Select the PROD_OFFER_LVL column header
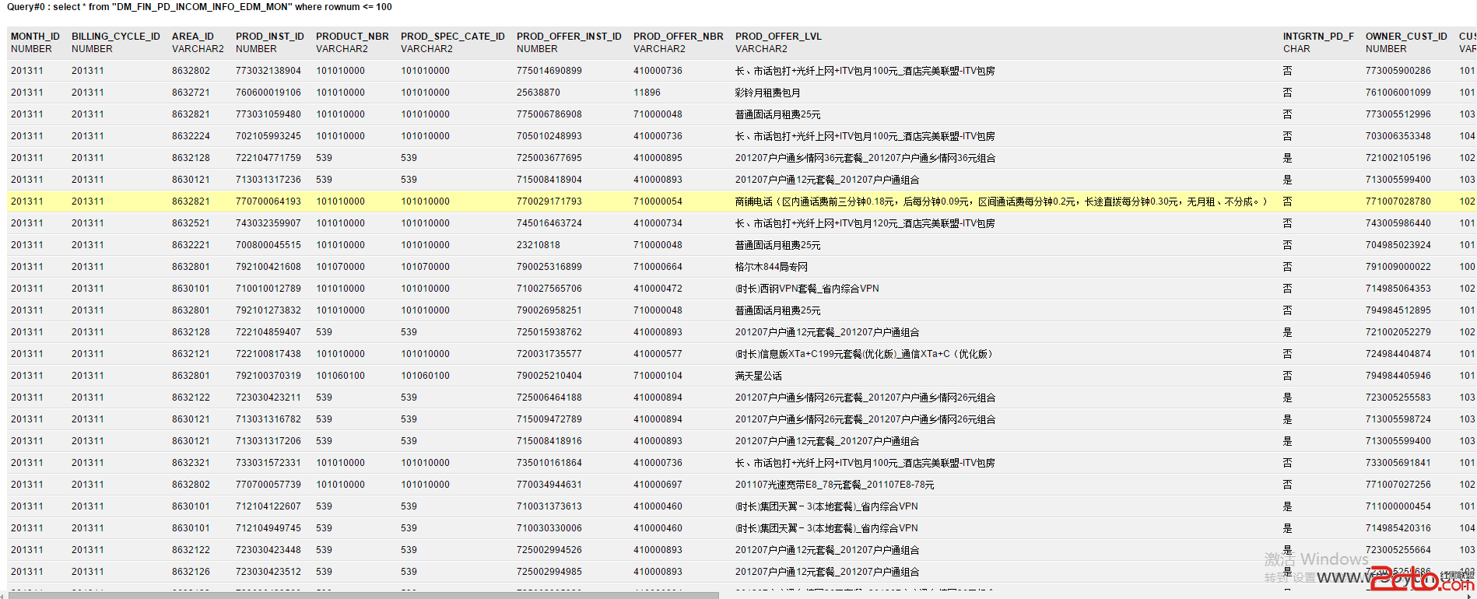Screen dimensions: 1477x599 pyautogui.click(x=778, y=37)
